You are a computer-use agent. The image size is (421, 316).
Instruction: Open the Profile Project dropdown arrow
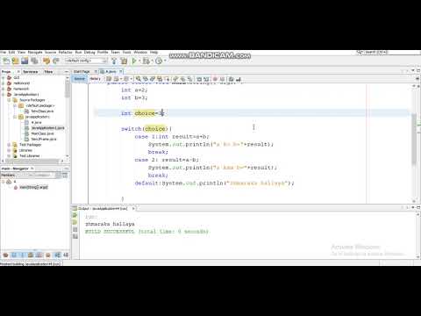[x=165, y=61]
